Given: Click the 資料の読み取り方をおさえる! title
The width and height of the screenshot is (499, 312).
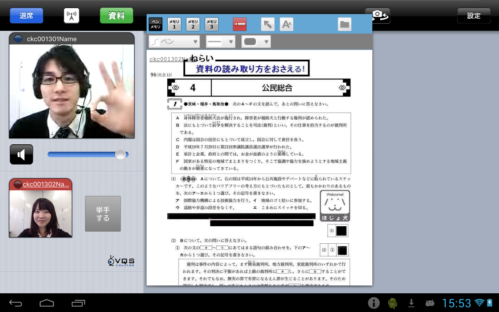Looking at the screenshot, I should [251, 69].
